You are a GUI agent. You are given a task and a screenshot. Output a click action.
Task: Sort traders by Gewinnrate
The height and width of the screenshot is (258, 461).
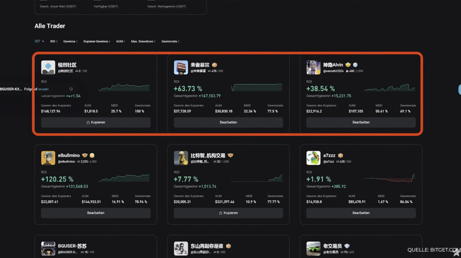(x=170, y=41)
